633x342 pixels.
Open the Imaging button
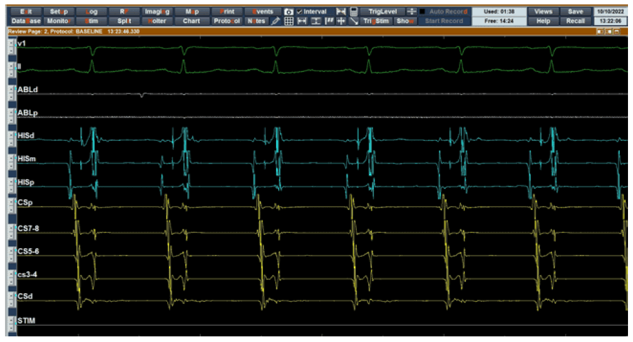pyautogui.click(x=157, y=12)
